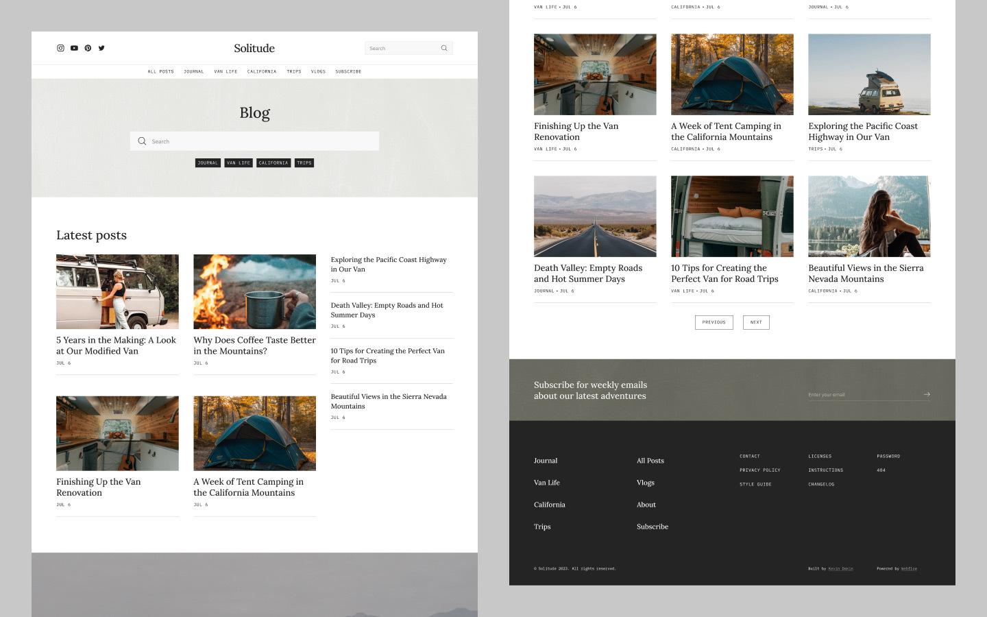Open the Changelog footer link
The width and height of the screenshot is (987, 617).
(820, 484)
